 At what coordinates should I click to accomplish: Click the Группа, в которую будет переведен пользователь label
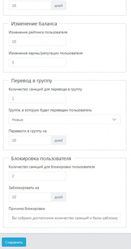(x=50, y=110)
